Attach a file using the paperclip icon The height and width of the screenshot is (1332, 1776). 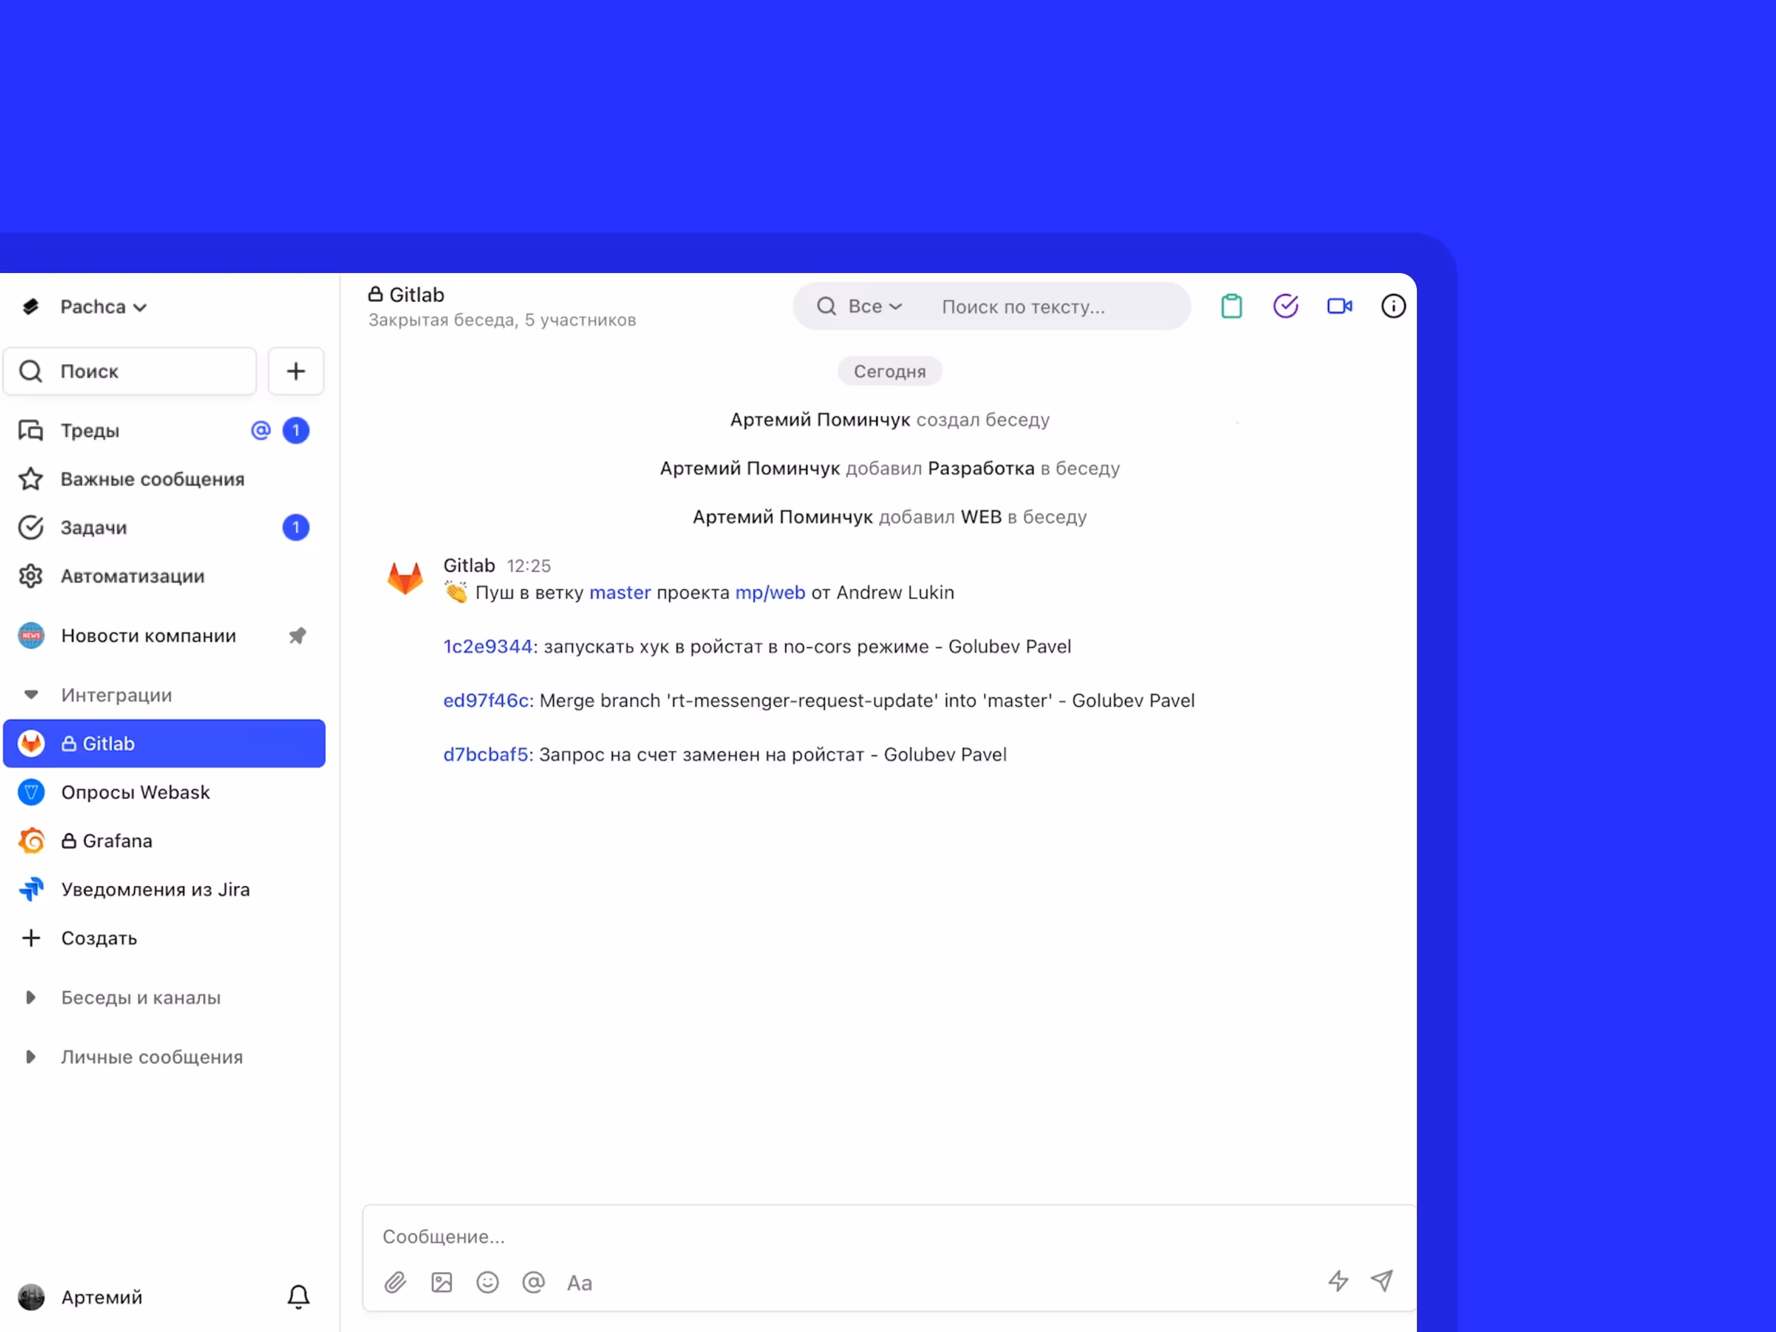(395, 1282)
